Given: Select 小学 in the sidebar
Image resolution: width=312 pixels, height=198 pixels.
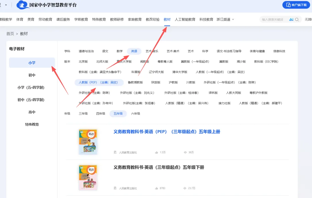Looking at the screenshot, I should click(32, 63).
